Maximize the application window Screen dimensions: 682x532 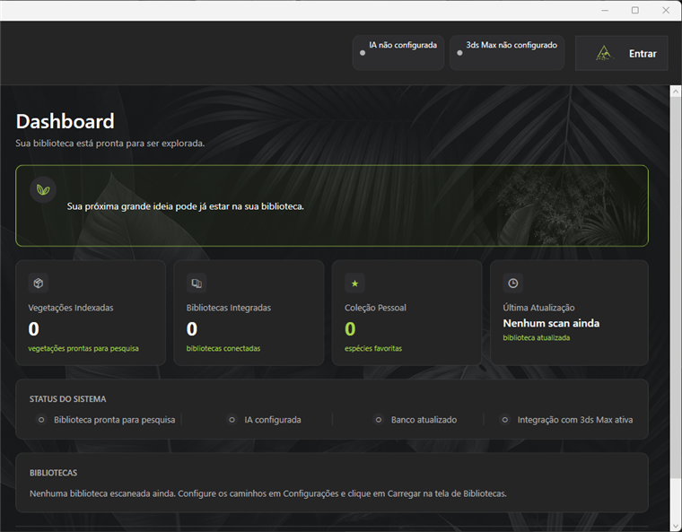point(635,10)
